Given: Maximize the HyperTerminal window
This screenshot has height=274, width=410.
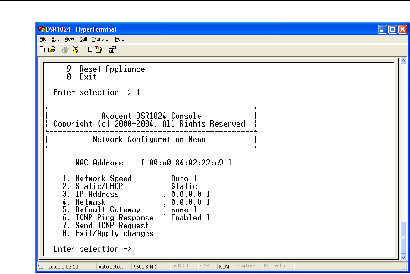Looking at the screenshot, I should coord(393,29).
